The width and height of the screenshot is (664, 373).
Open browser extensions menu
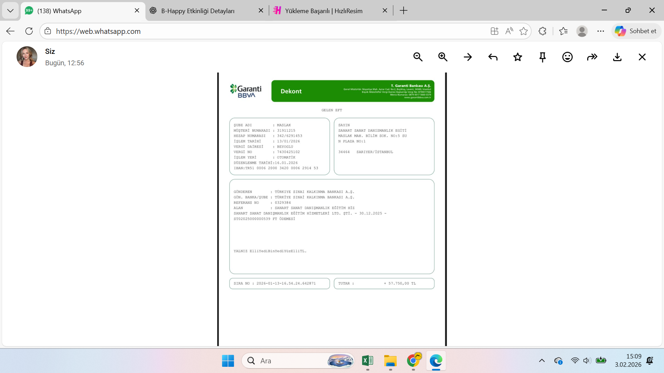[x=542, y=31]
